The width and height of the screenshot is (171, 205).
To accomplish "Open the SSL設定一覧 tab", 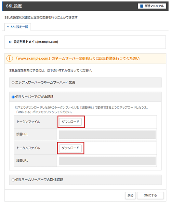I will pyautogui.click(x=18, y=27).
